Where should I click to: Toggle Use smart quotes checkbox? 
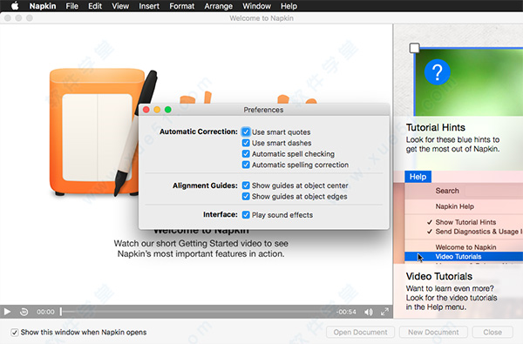(x=246, y=132)
